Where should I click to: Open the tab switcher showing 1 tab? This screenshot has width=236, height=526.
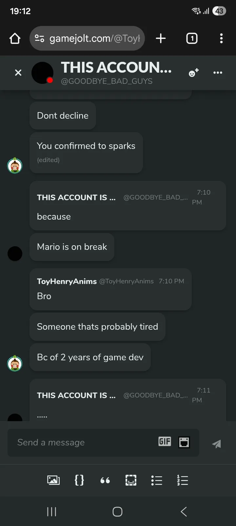coord(192,38)
